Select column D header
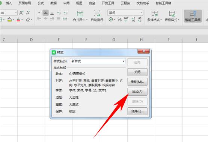 (31, 40)
